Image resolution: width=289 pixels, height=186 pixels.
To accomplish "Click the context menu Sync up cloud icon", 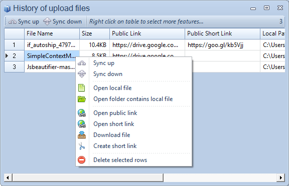I will [x=82, y=63].
